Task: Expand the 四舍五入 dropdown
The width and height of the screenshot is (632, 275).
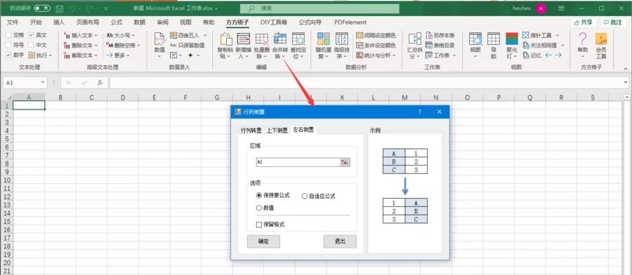Action: pyautogui.click(x=205, y=36)
